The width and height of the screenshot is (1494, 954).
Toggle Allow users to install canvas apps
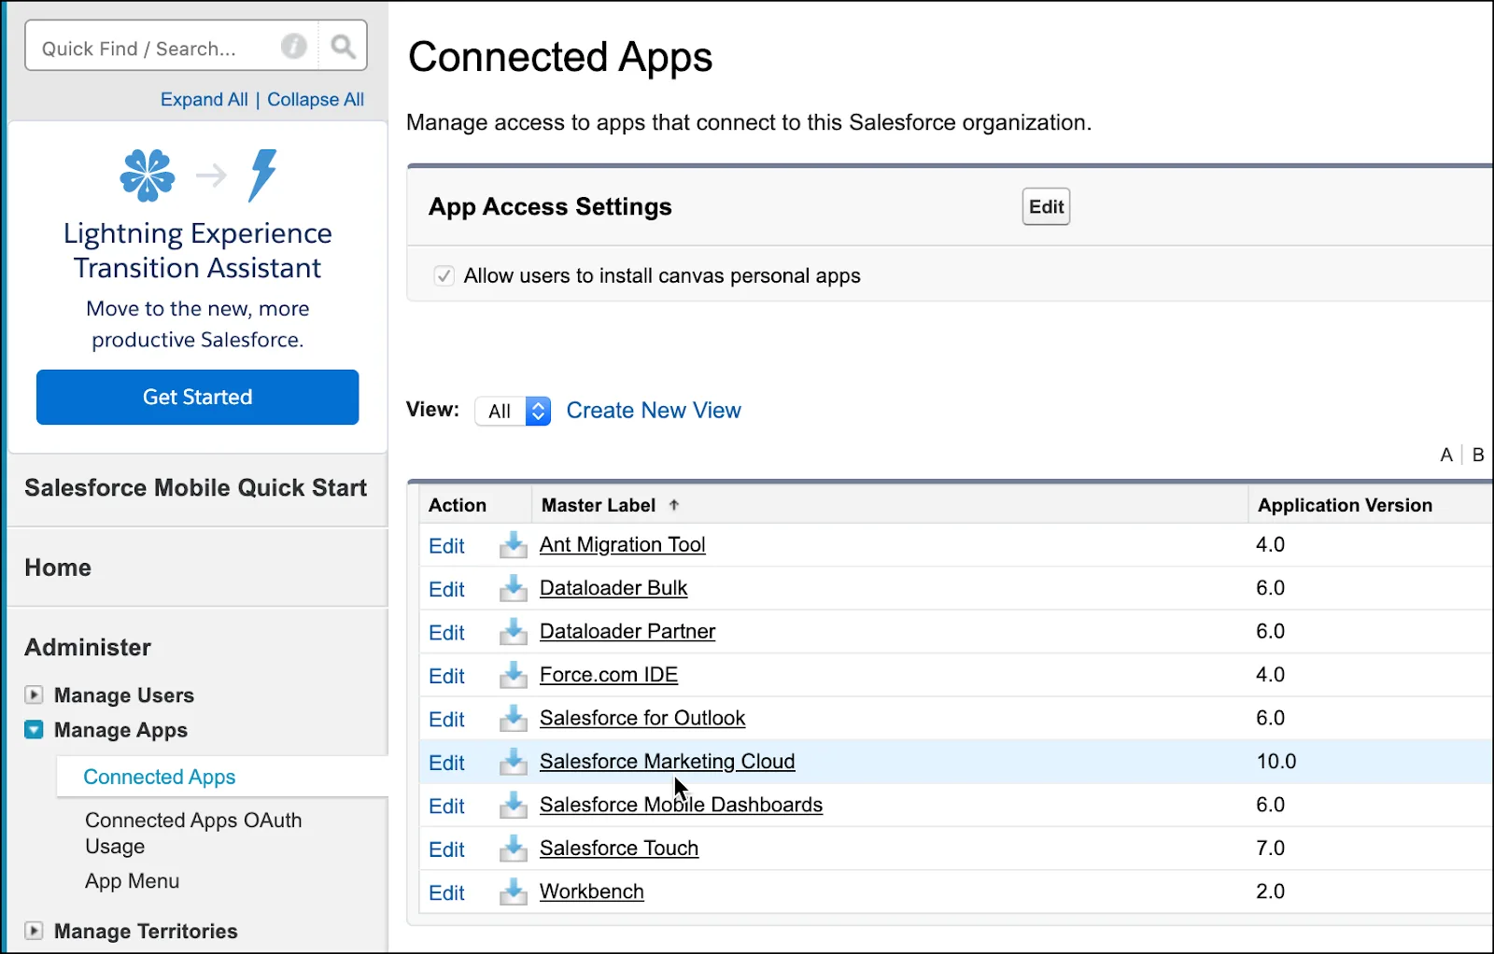click(x=444, y=275)
